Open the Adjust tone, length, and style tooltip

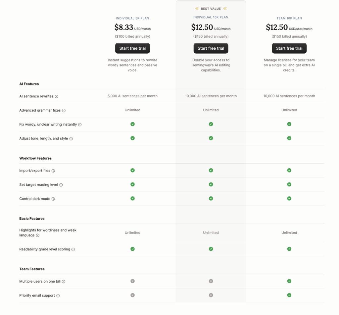click(71, 138)
